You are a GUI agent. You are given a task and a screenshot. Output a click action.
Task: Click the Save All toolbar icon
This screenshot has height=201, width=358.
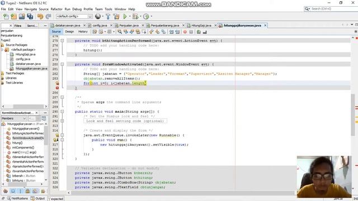point(30,16)
